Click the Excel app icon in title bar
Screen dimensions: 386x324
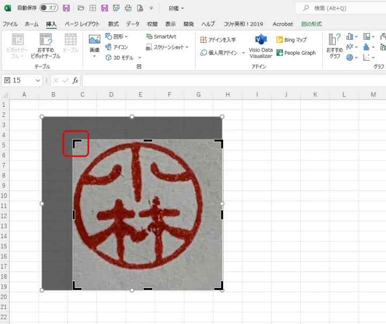(8, 8)
